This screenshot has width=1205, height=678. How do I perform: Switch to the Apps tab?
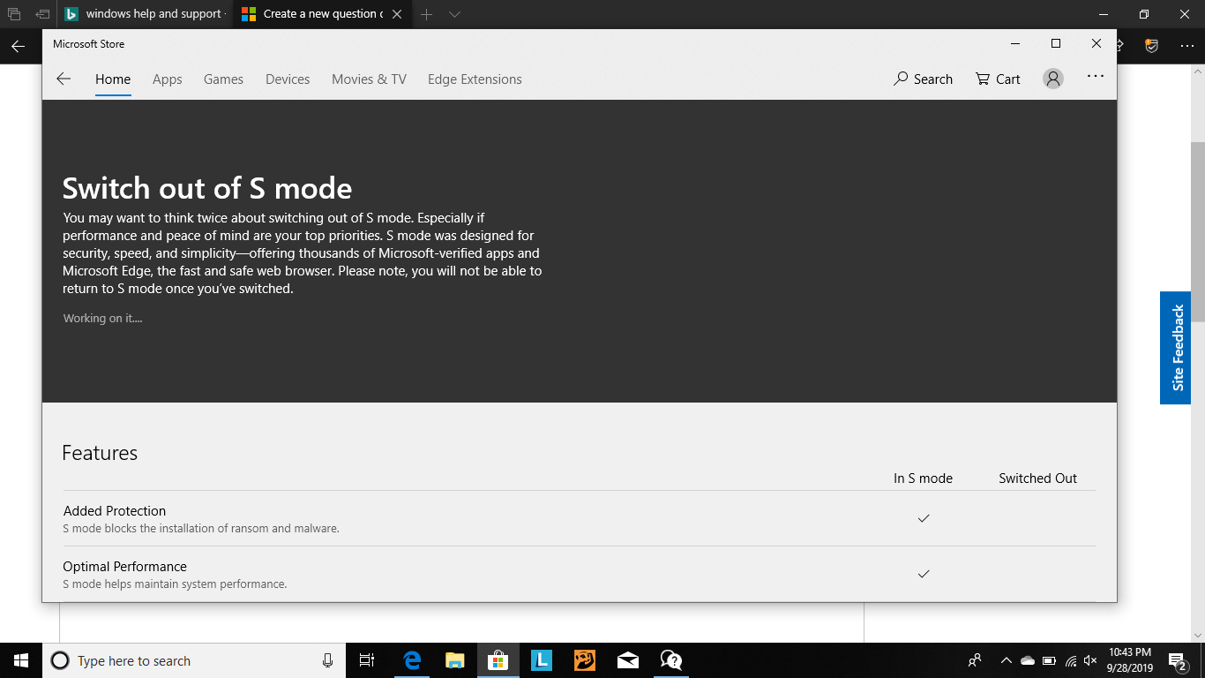[x=167, y=79]
